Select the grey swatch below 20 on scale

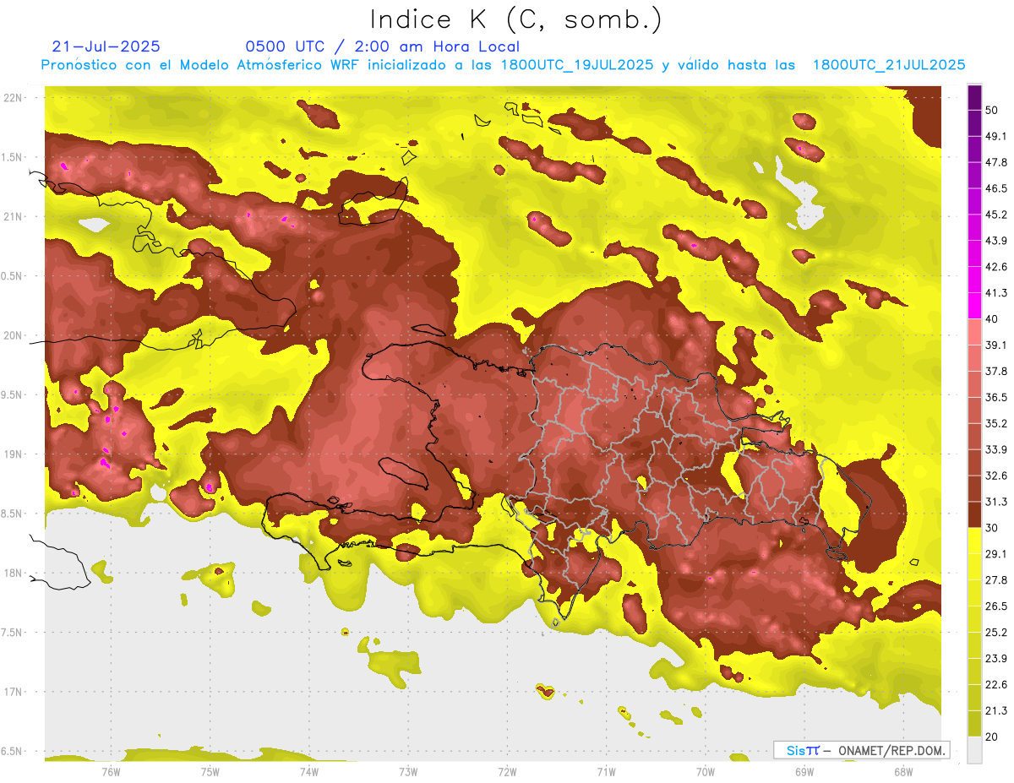click(x=974, y=750)
